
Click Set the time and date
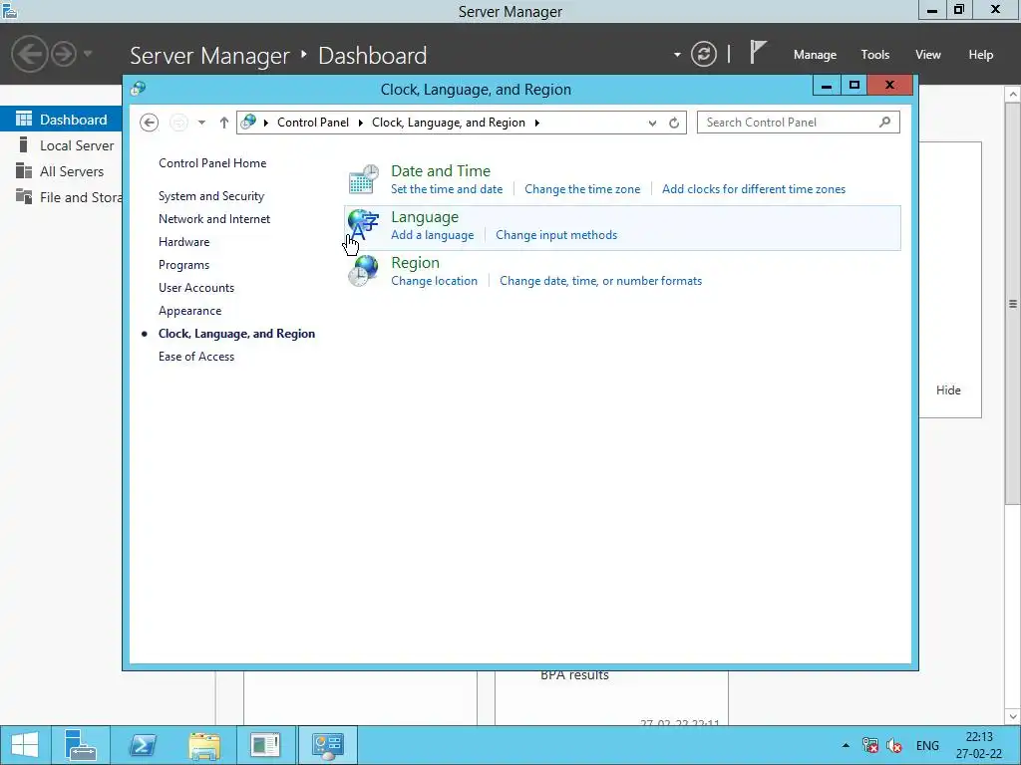[x=447, y=189]
